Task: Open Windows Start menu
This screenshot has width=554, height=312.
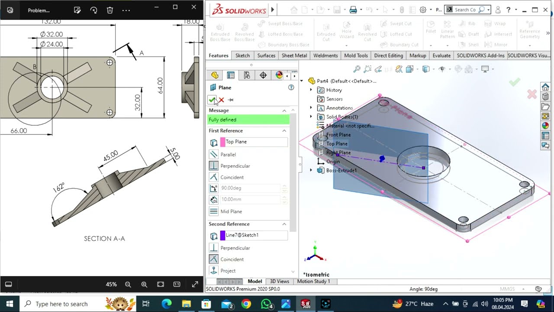Action: click(10, 304)
